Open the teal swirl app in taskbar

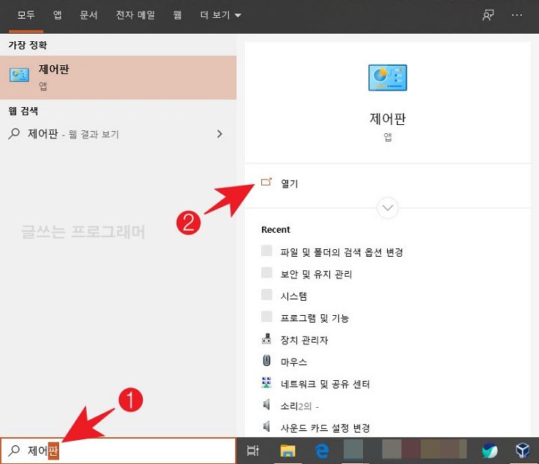pyautogui.click(x=490, y=451)
